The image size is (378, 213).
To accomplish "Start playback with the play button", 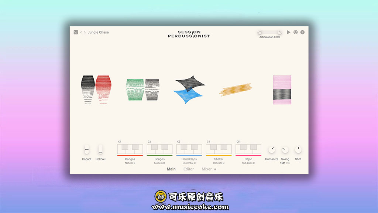I will pyautogui.click(x=289, y=33).
